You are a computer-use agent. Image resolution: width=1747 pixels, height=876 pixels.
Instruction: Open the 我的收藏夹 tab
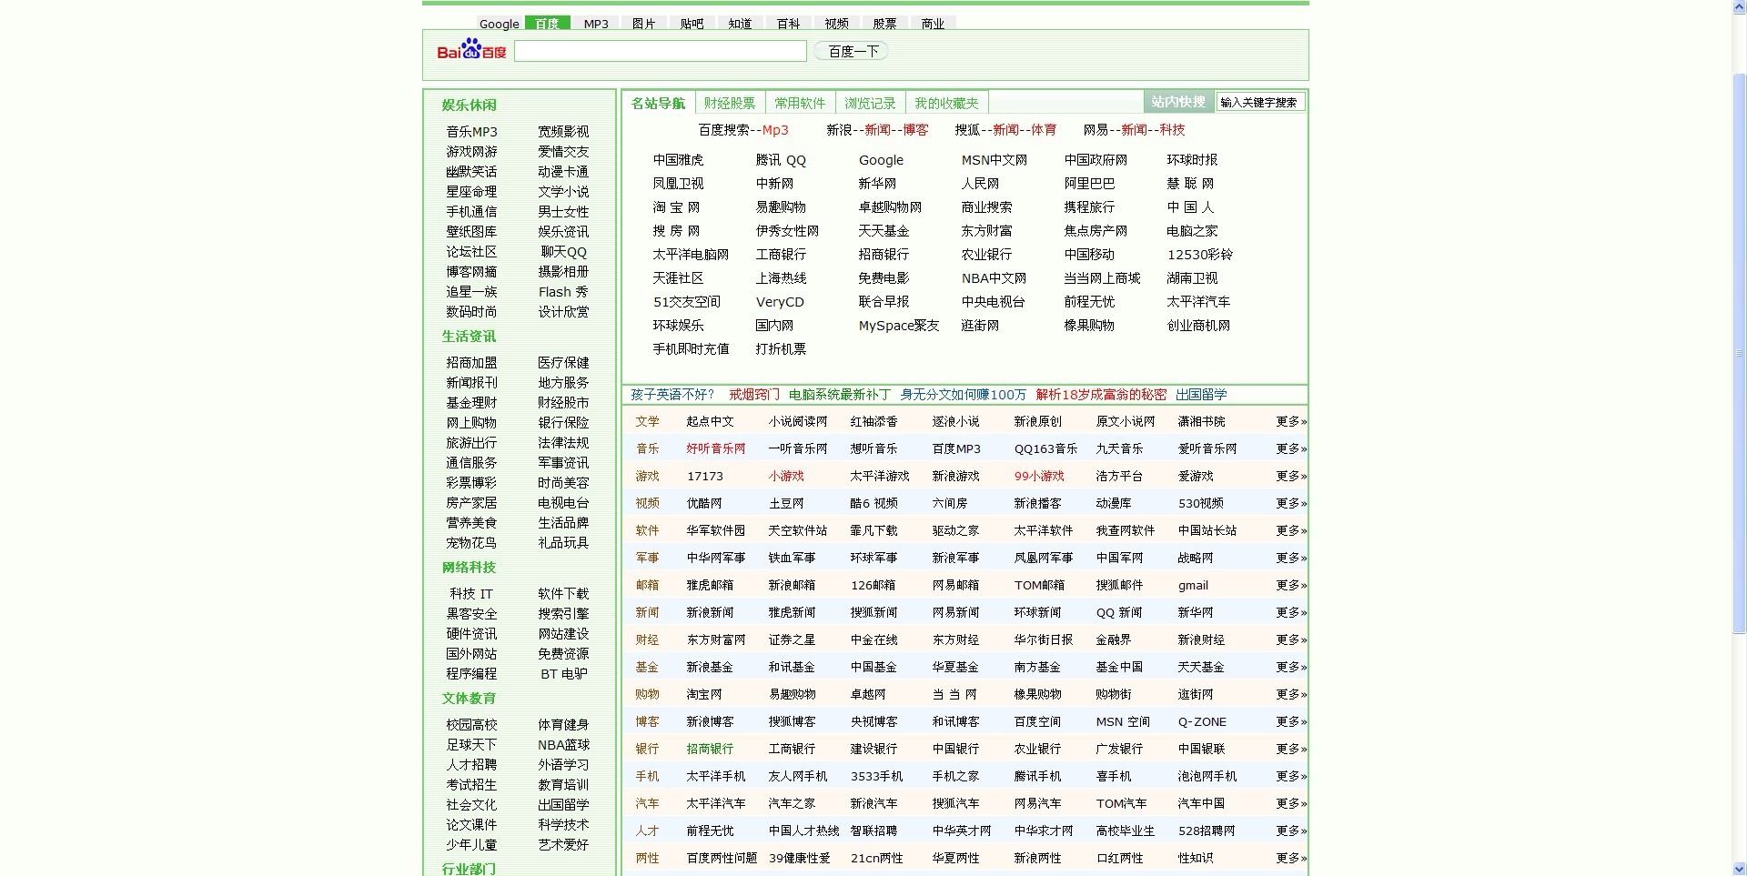click(x=946, y=103)
